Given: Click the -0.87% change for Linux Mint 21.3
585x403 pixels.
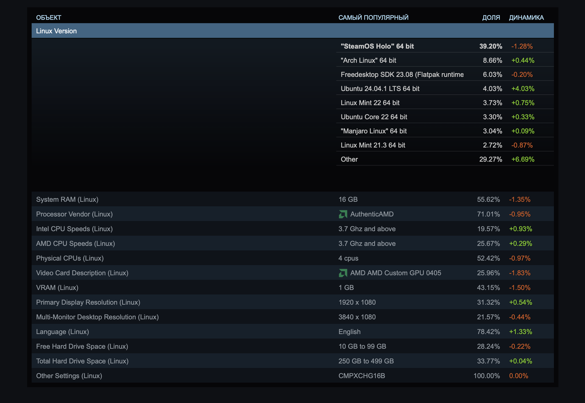Looking at the screenshot, I should 522,145.
